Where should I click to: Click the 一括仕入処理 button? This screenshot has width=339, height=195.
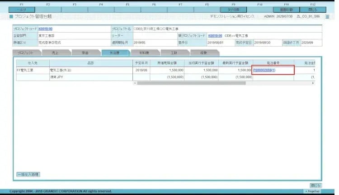pyautogui.click(x=28, y=174)
